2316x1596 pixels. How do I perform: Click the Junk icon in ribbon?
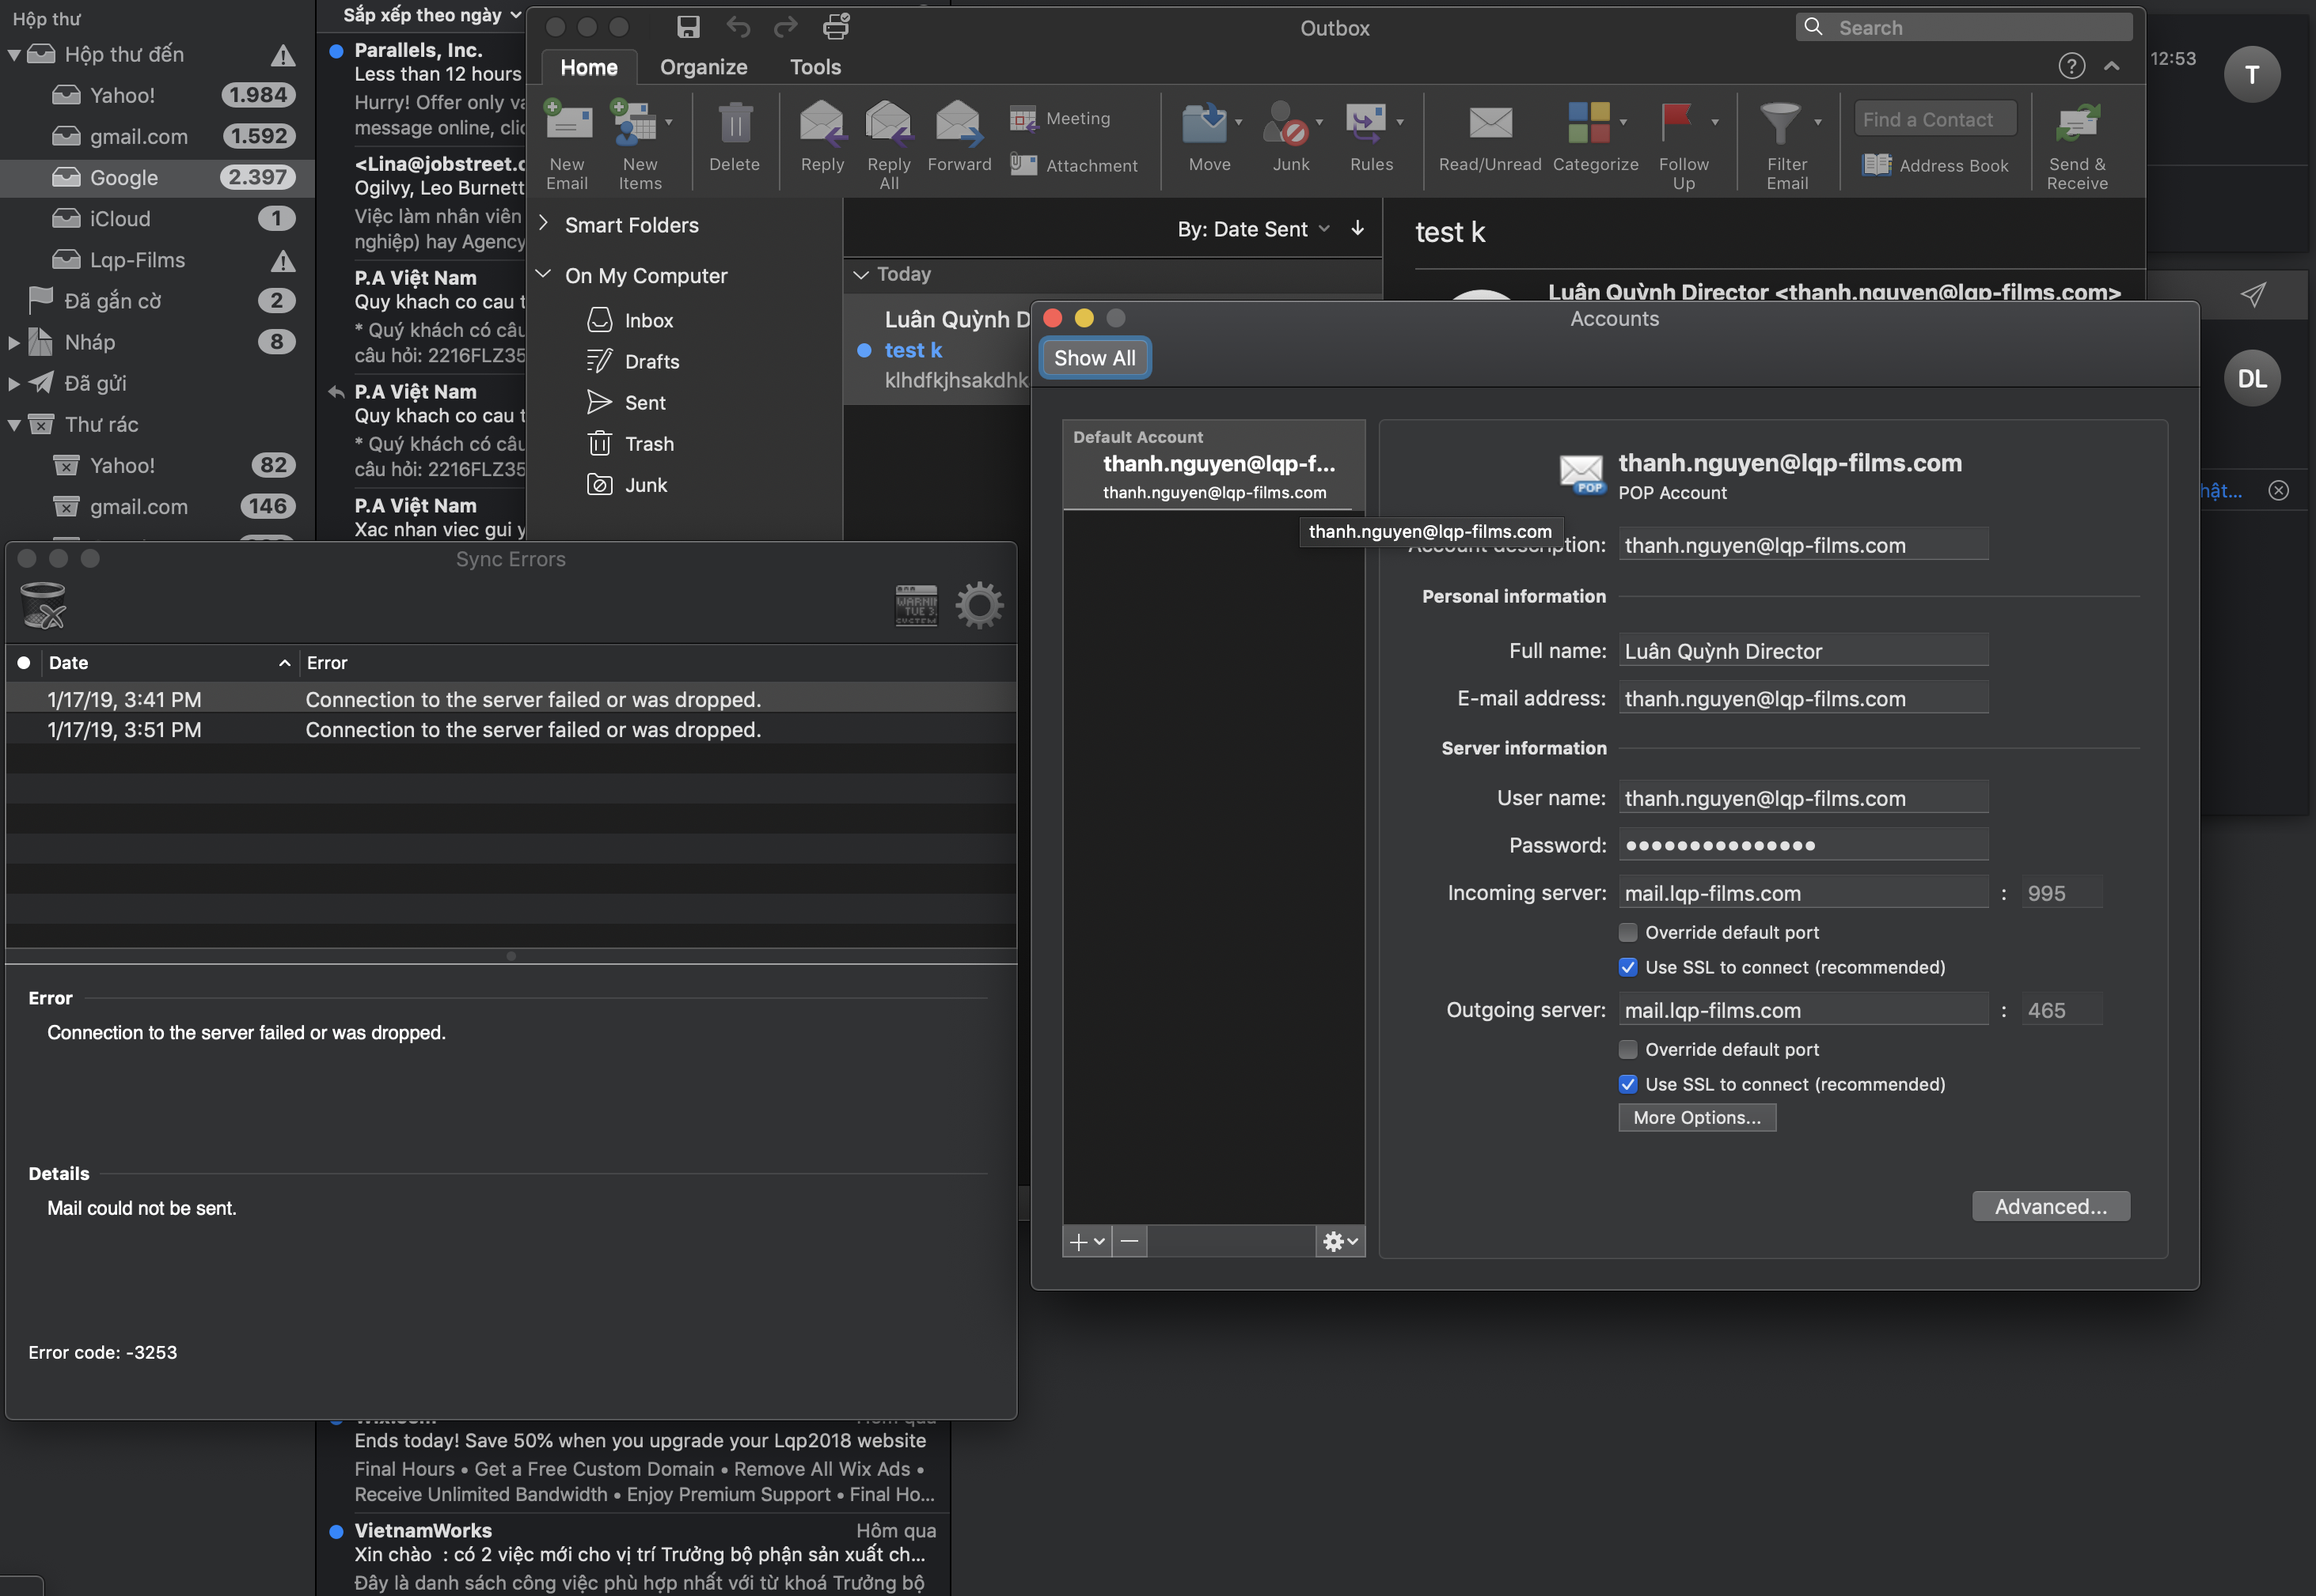point(1286,124)
